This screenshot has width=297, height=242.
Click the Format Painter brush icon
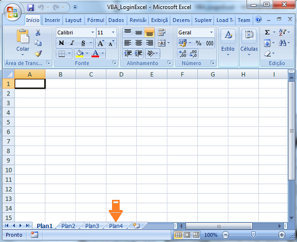tap(39, 53)
